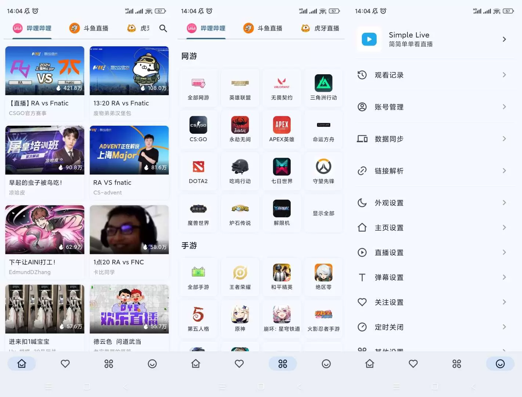
Task: Tap home icon in third screen's bottom bar
Action: [370, 364]
